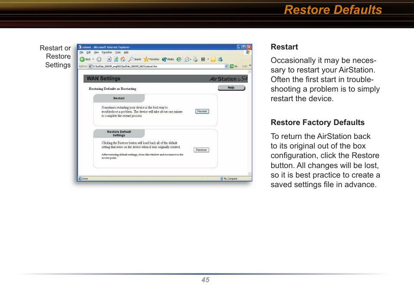Screen dimensions: 414x287
Task: Open the View menu
Action: point(96,53)
